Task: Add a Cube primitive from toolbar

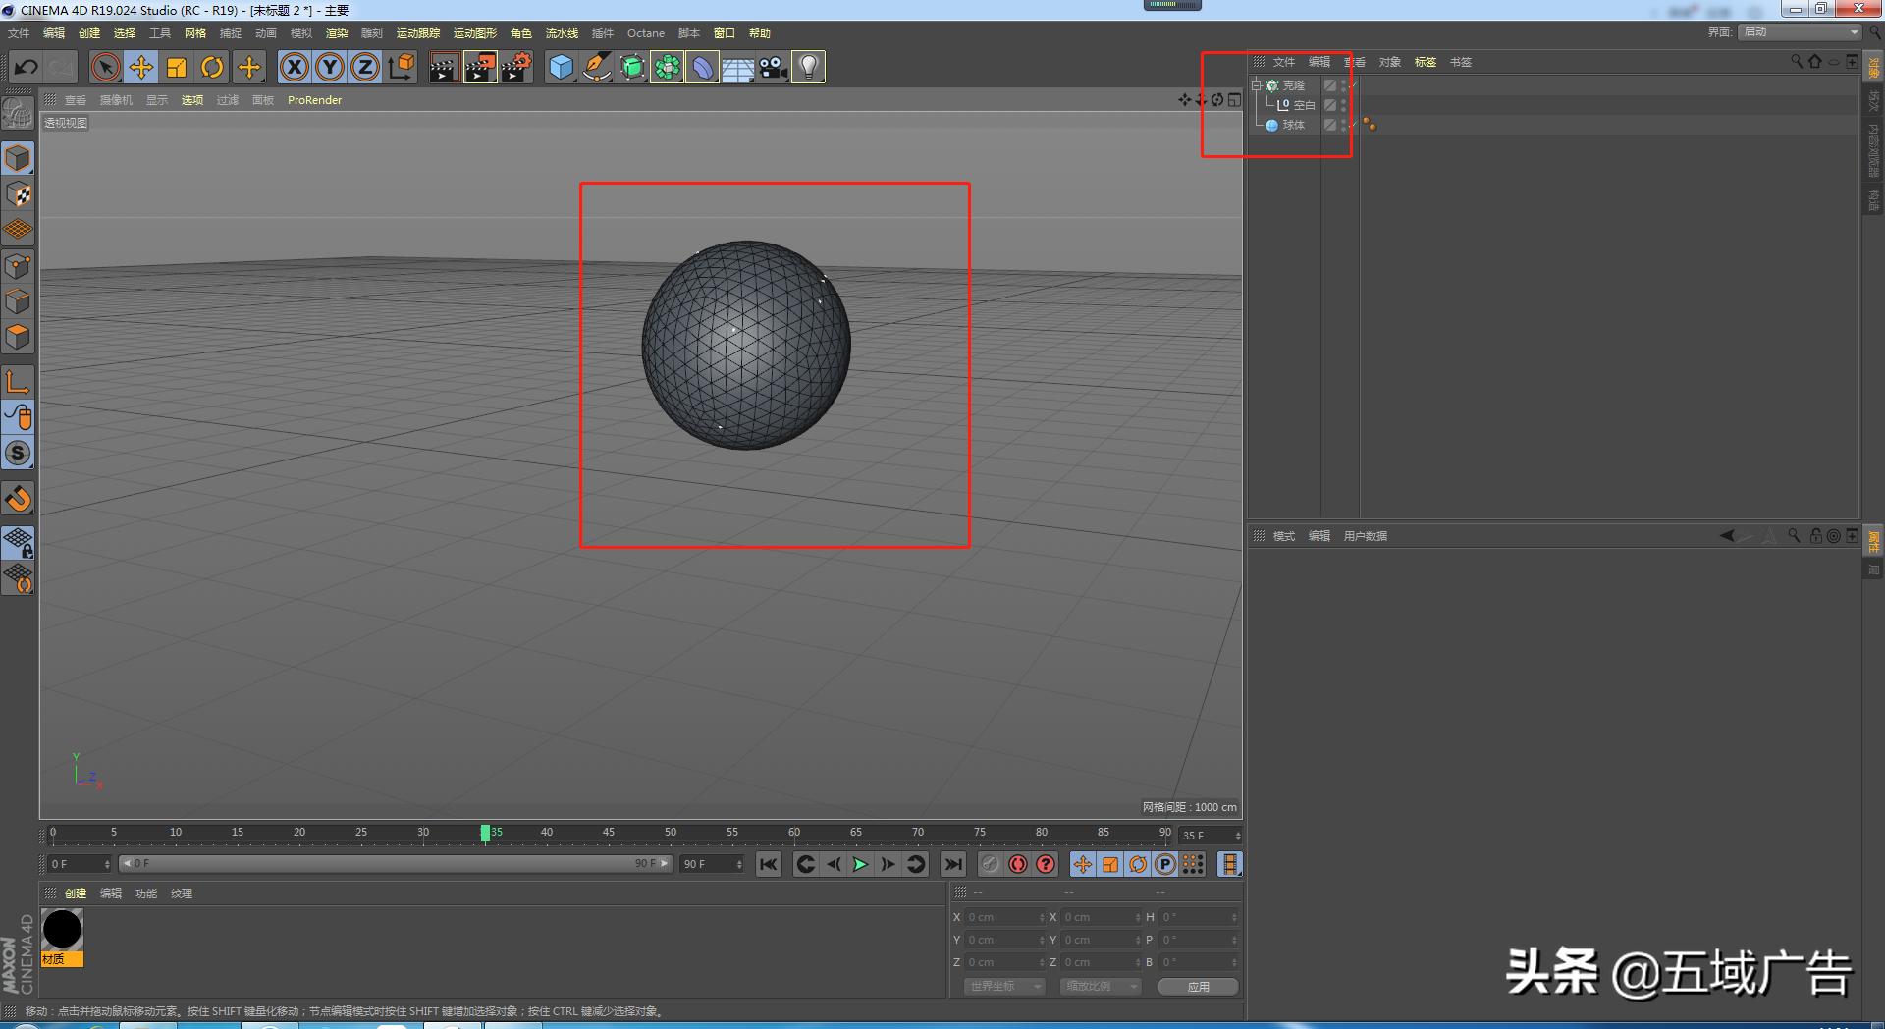Action: pyautogui.click(x=561, y=67)
